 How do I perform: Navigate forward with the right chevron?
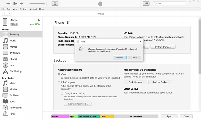coord(9,14)
